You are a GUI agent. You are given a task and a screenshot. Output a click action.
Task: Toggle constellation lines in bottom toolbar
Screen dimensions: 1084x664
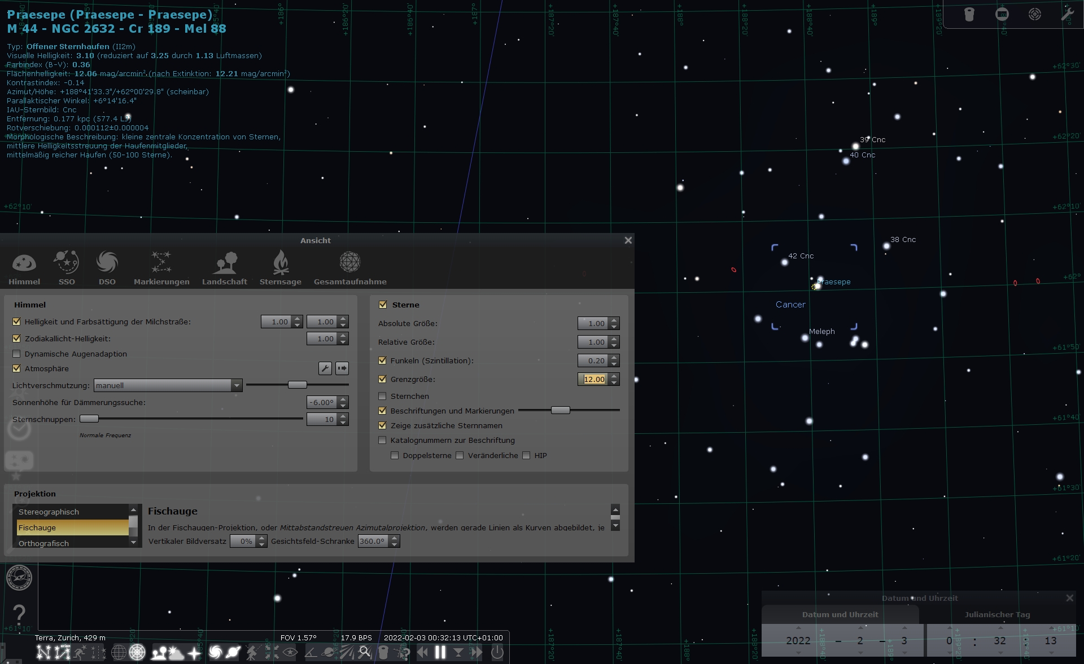coord(43,653)
